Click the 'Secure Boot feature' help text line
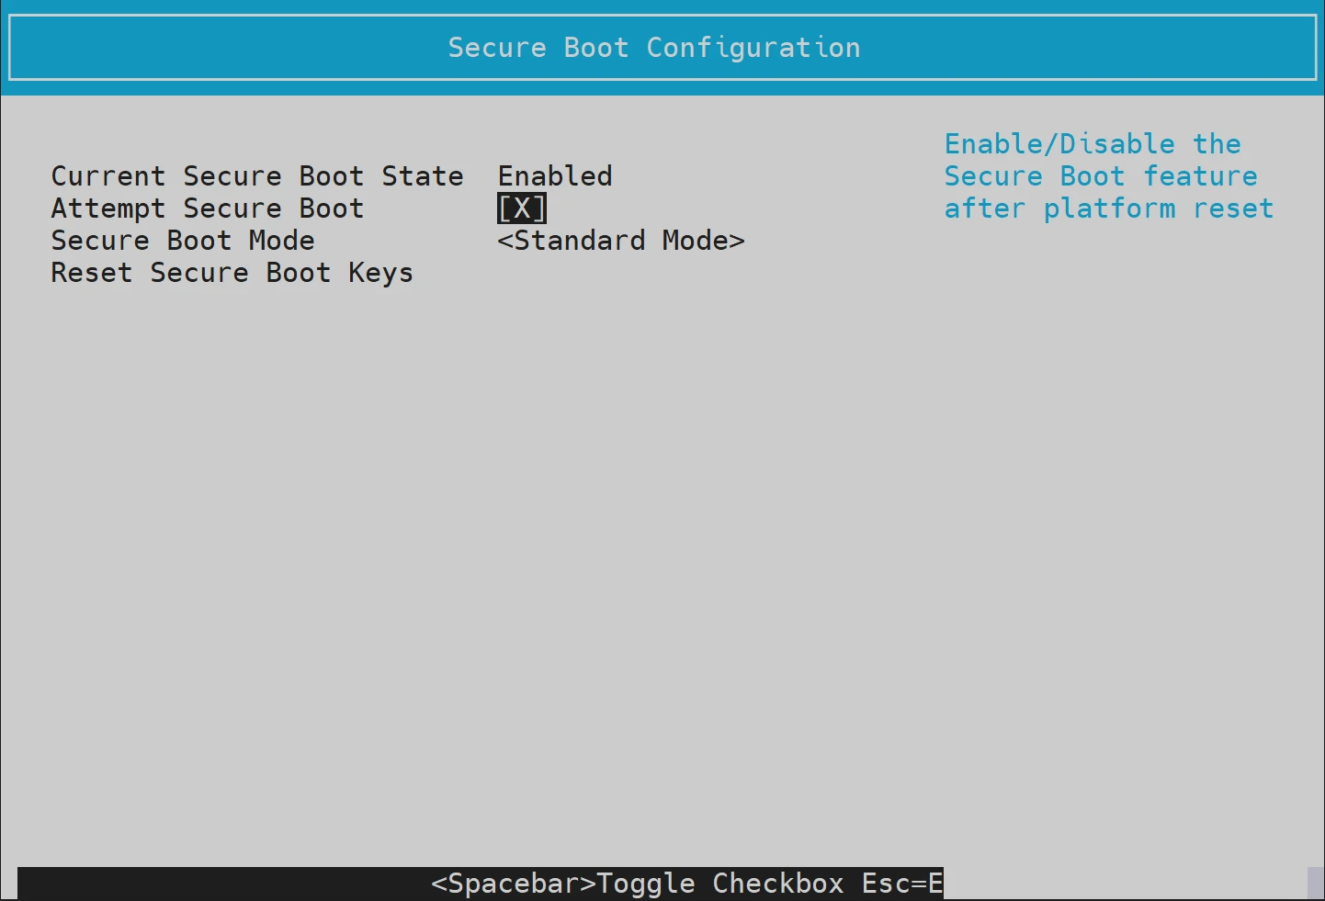Screen dimensions: 1325x901 (1101, 176)
